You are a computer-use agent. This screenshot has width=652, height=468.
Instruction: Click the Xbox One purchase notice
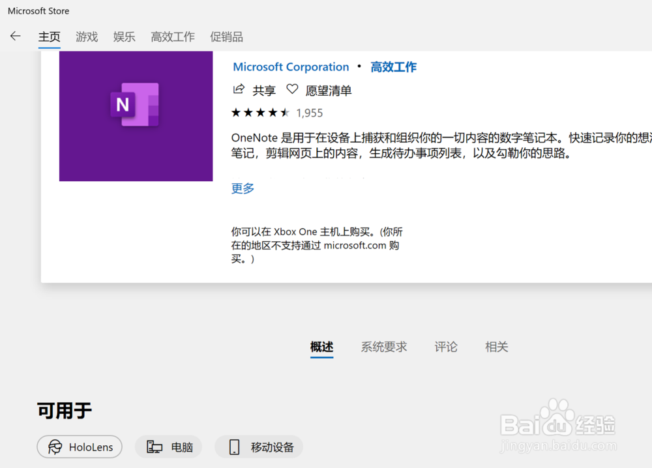pos(317,245)
